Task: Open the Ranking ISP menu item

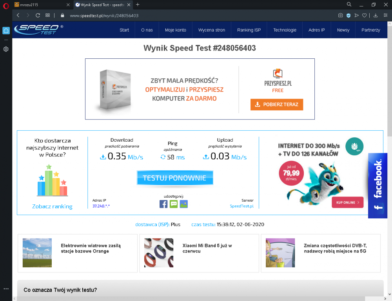Action: tap(249, 30)
